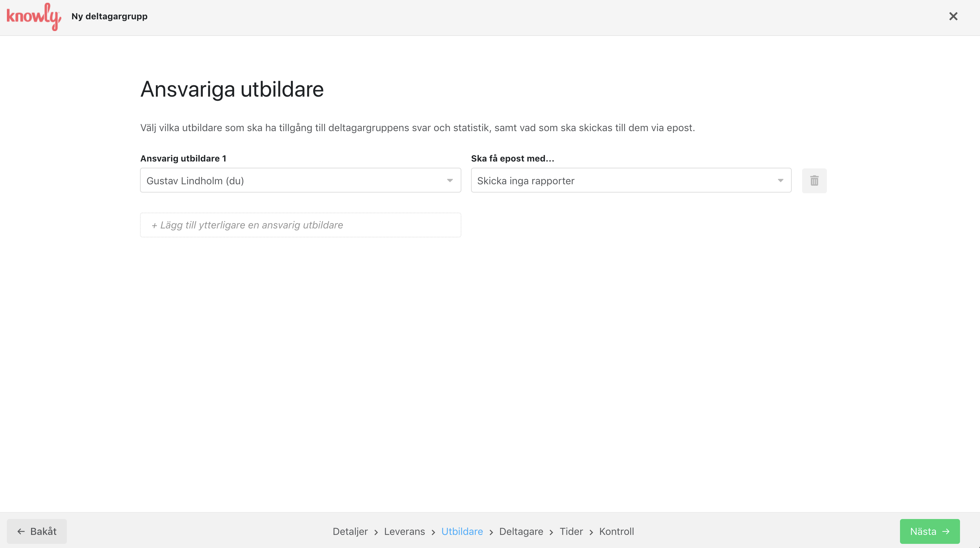980x548 pixels.
Task: Click arrow on email reports selector
Action: [780, 180]
